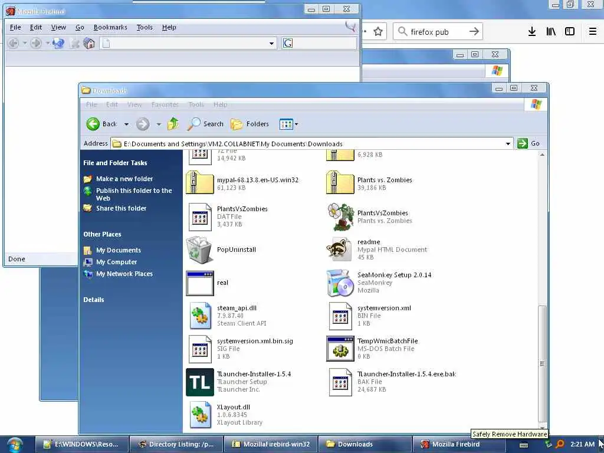The width and height of the screenshot is (604, 453).
Task: Click the 'firefox pub' search box
Action: [x=438, y=32]
